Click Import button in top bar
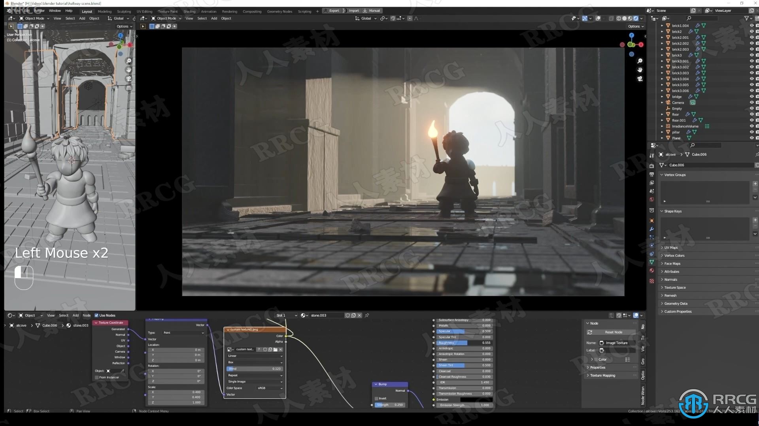The image size is (759, 426). [x=351, y=11]
